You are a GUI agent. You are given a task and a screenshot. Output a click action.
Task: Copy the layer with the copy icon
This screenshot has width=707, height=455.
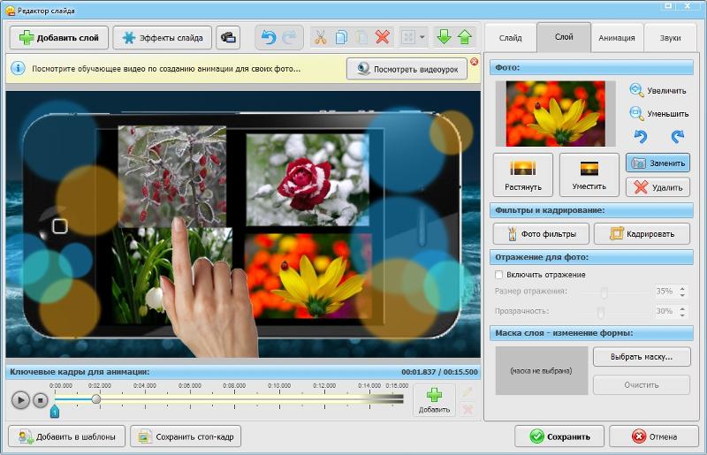[x=341, y=37]
